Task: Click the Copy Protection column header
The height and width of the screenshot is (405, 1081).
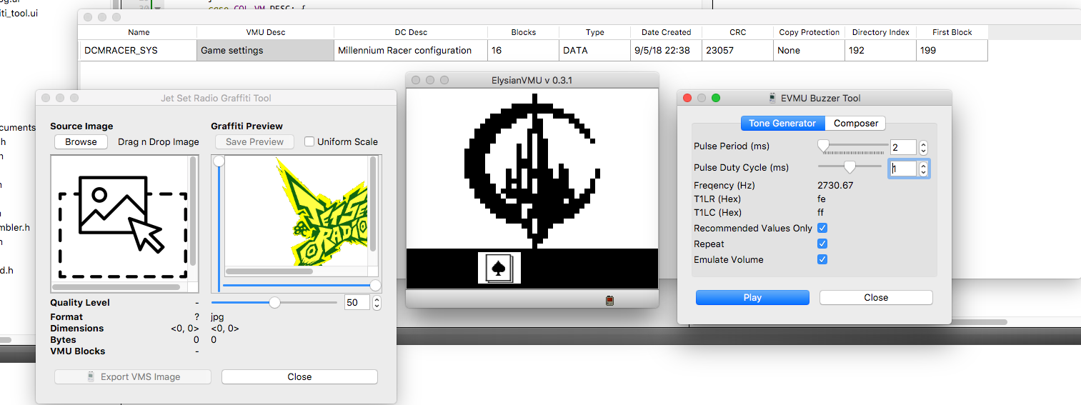Action: [x=809, y=32]
